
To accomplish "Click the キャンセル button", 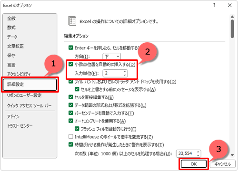I will [223, 164].
